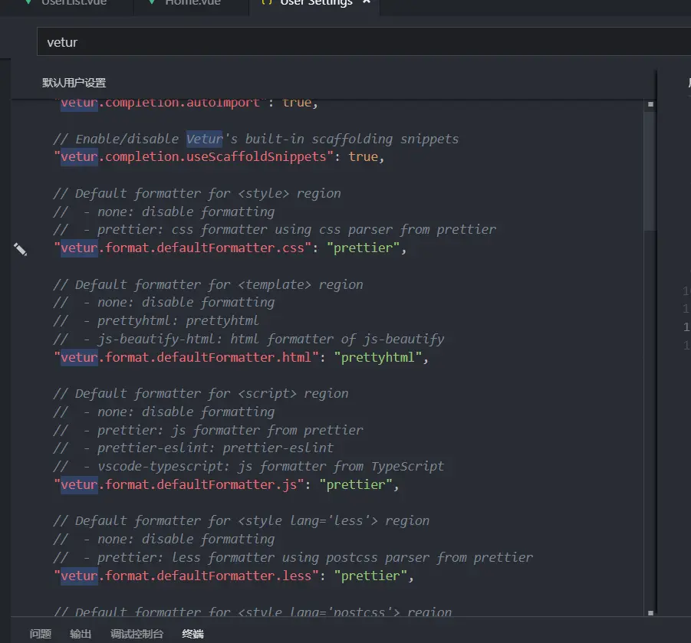Click the 默认用户设置 header label
This screenshot has width=691, height=643.
click(74, 82)
